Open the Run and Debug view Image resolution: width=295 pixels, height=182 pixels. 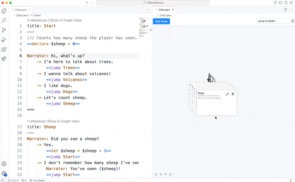4,40
